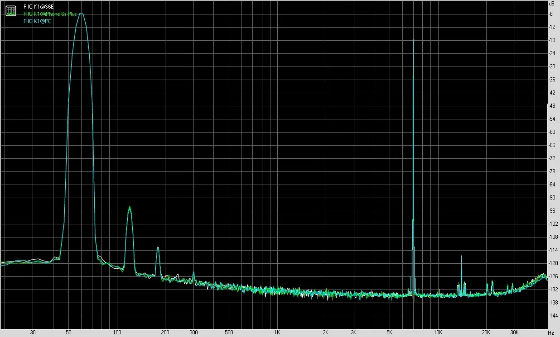Click the "-96" dB axis value

553,211
